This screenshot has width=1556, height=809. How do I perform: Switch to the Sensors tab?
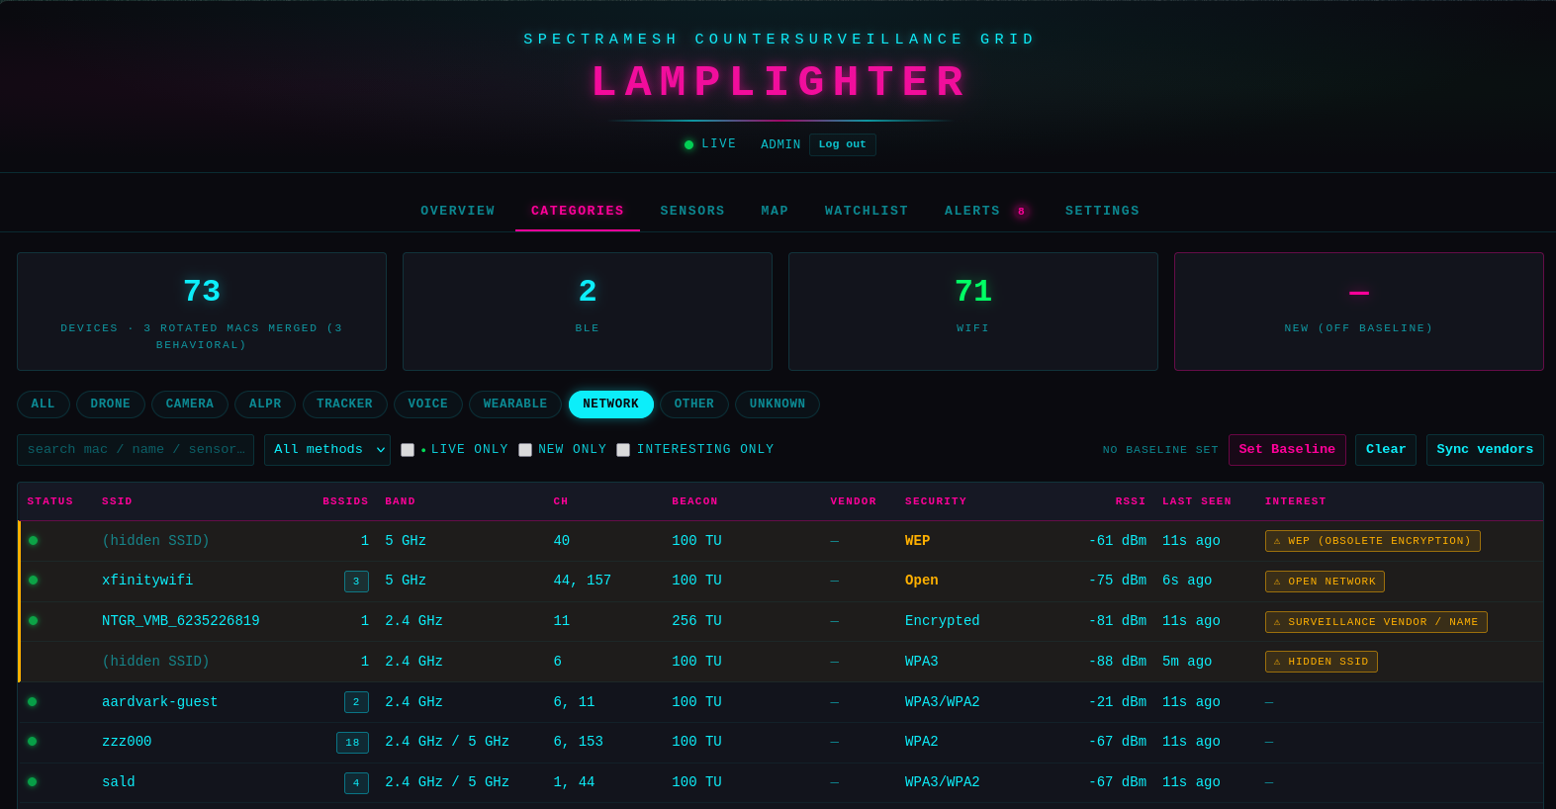click(692, 211)
